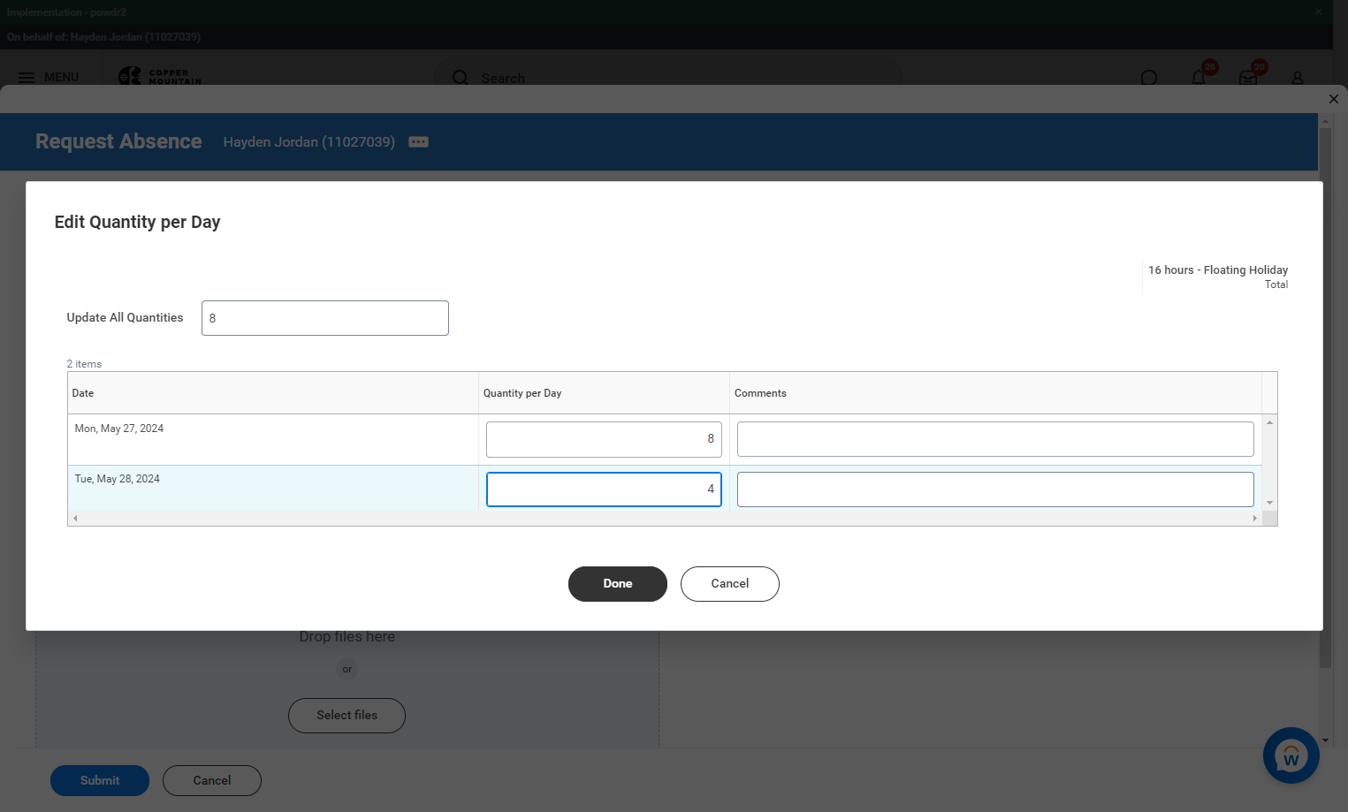
Task: Open the related actions icon beside Hayden Jordan
Action: coord(418,142)
